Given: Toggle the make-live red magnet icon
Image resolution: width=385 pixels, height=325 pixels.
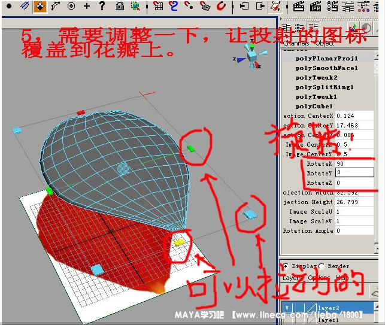Looking at the screenshot, I should [x=221, y=6].
